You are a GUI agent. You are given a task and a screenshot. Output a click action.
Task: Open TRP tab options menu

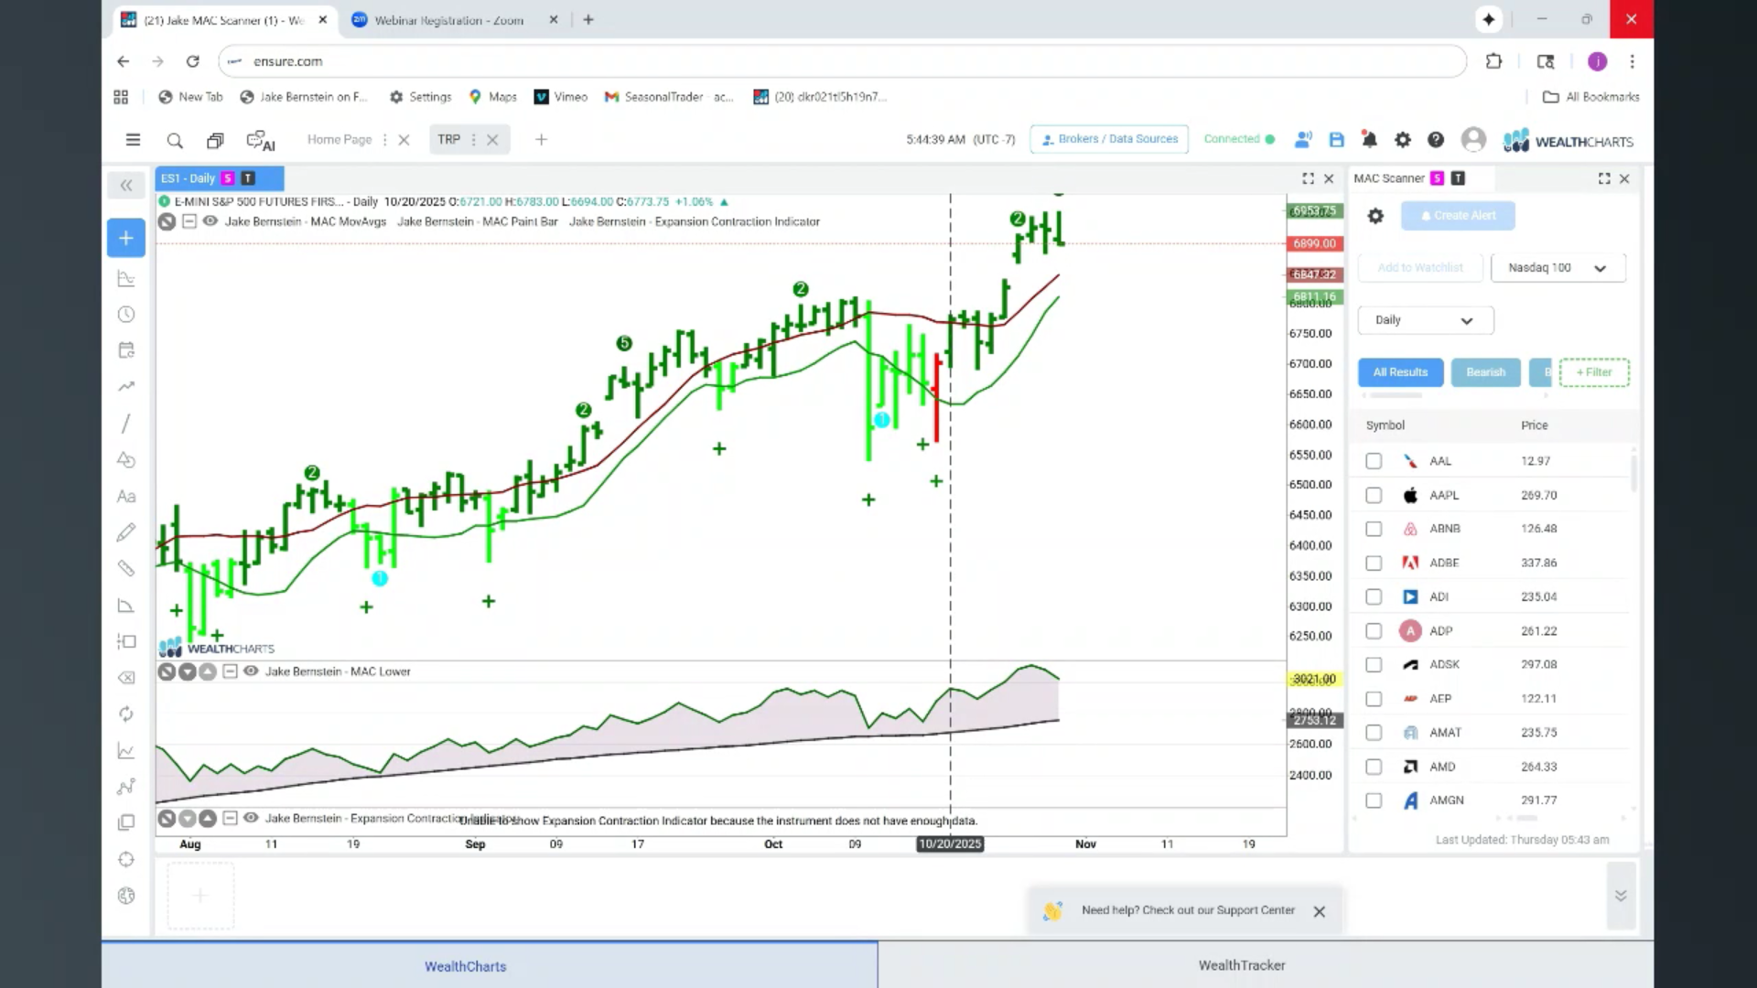pos(473,140)
